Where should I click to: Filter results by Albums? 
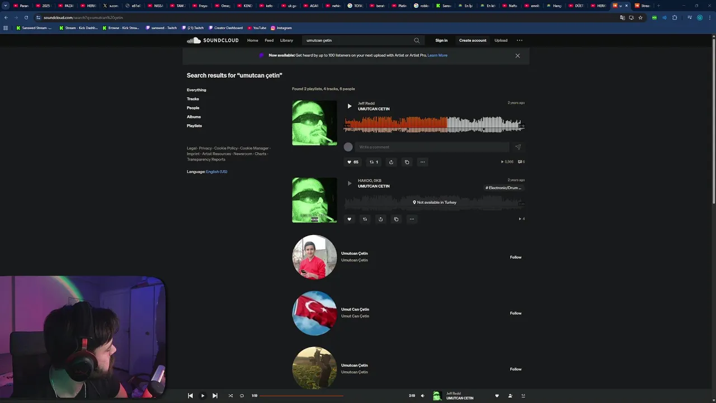[x=194, y=117]
